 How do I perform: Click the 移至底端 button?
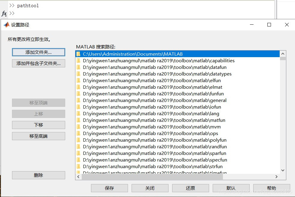38,136
